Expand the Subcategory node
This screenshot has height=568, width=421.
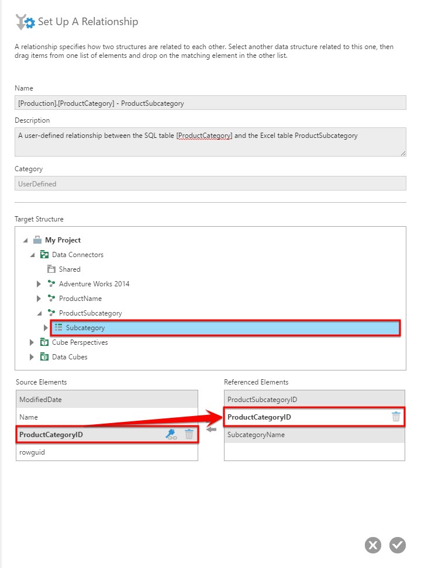(x=46, y=328)
